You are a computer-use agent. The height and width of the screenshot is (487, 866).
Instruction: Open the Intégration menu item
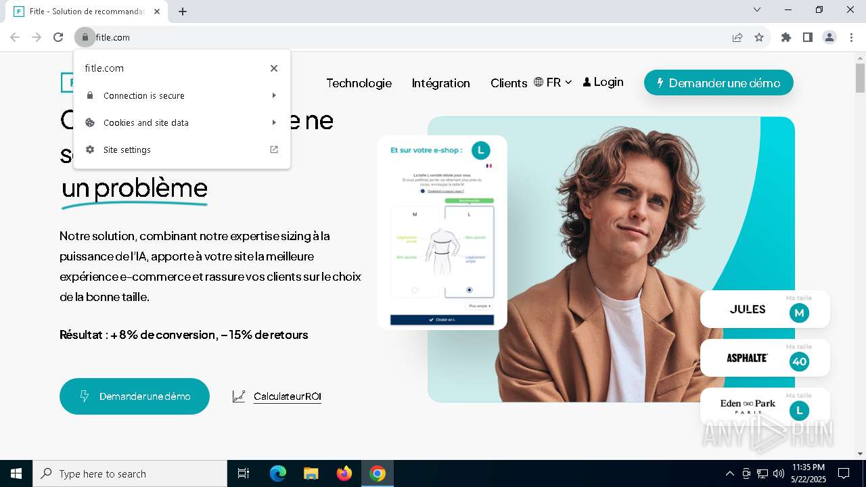pyautogui.click(x=440, y=83)
